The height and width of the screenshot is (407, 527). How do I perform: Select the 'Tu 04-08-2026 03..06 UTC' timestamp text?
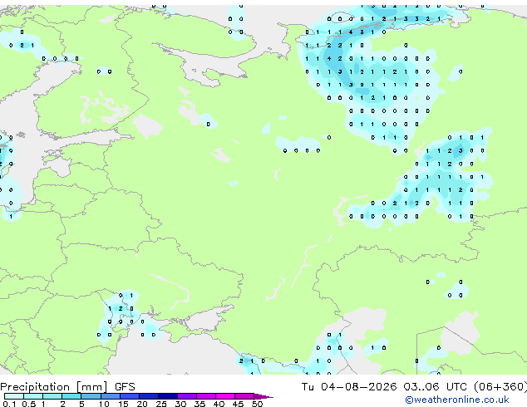click(384, 386)
